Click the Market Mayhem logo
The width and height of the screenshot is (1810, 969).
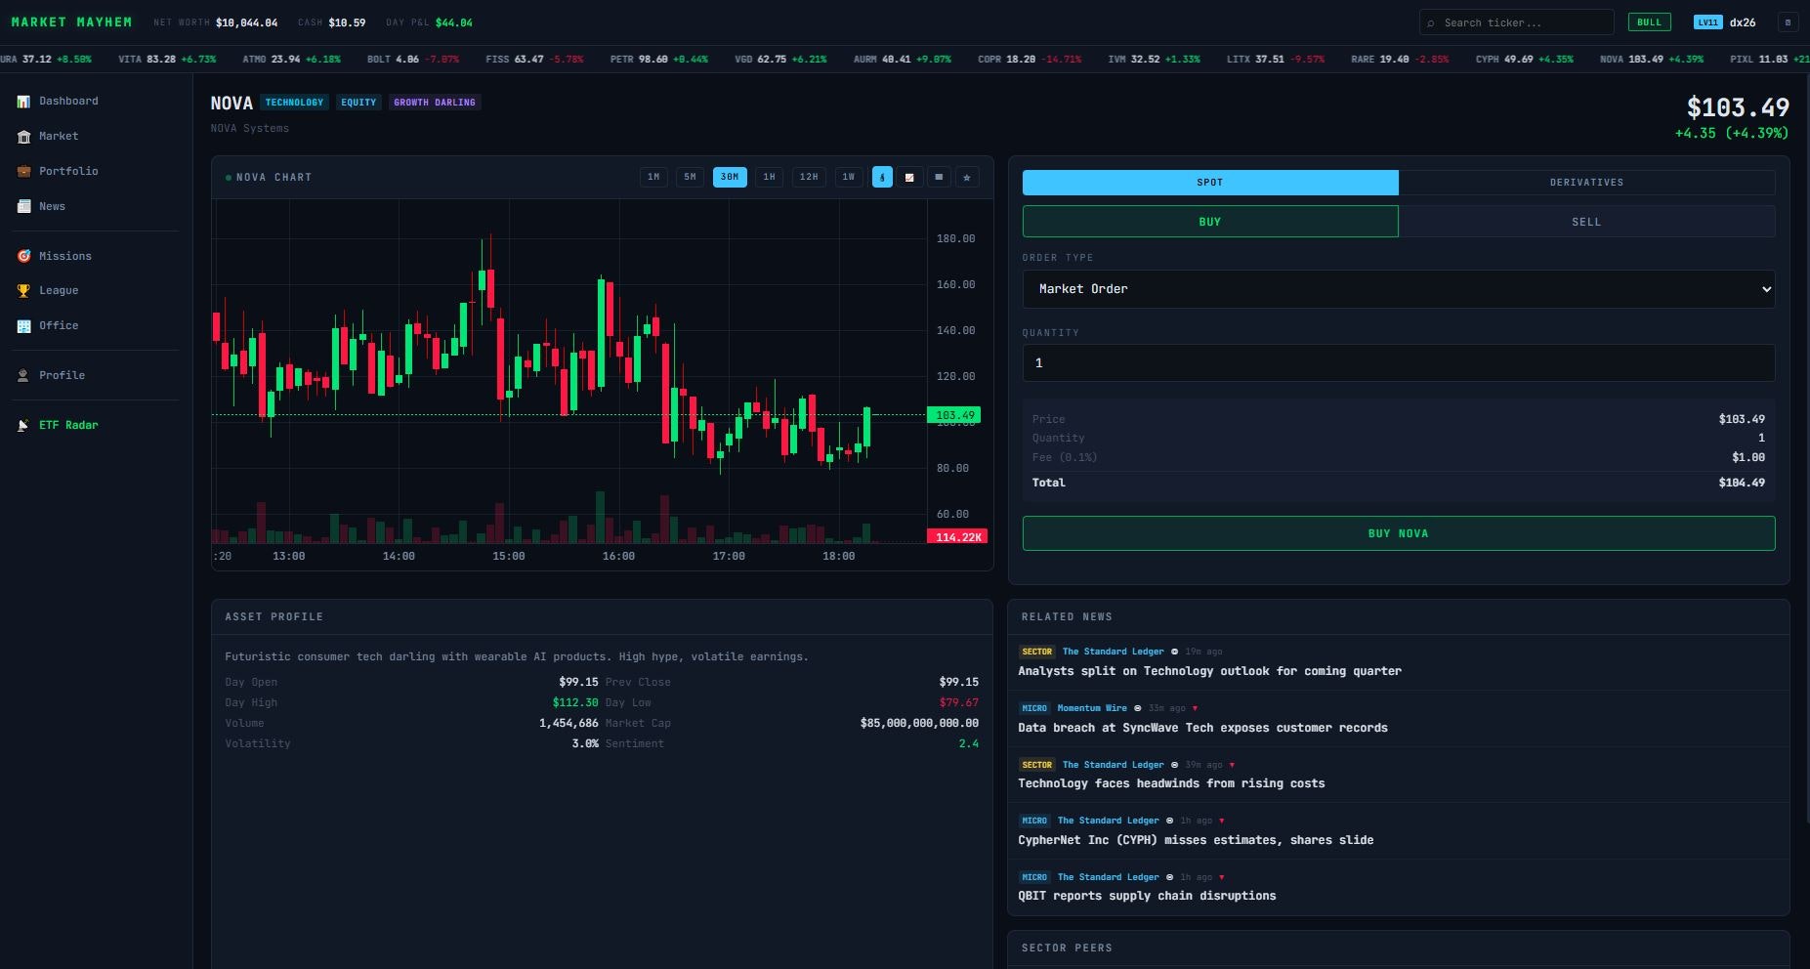[71, 21]
